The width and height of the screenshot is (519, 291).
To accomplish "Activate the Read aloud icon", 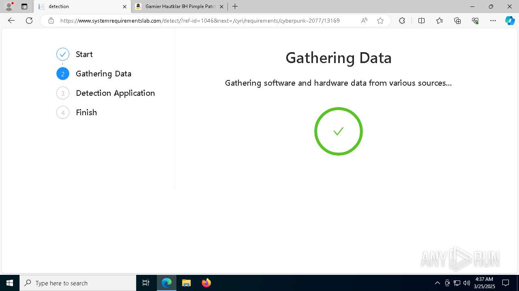I will (x=364, y=21).
